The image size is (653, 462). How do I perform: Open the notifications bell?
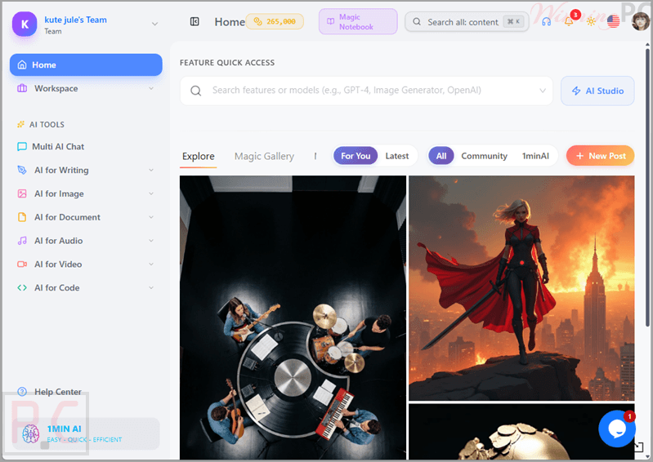pos(569,21)
